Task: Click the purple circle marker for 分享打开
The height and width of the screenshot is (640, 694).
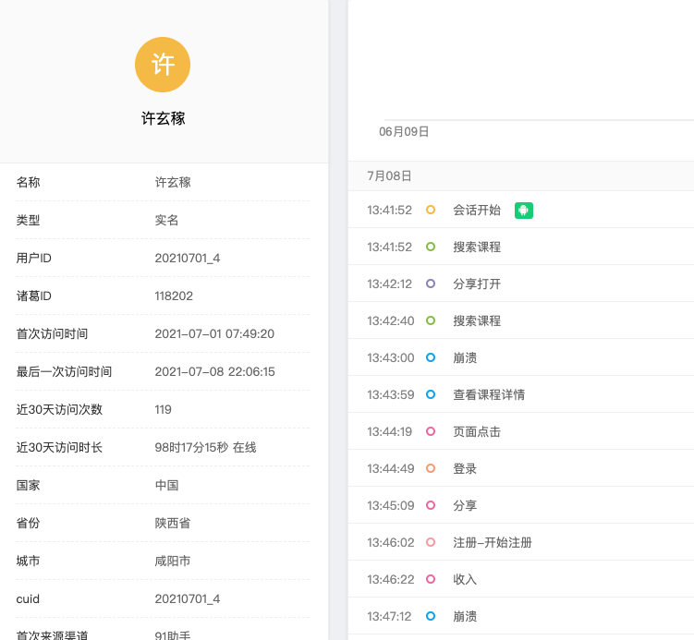Action: [x=431, y=284]
